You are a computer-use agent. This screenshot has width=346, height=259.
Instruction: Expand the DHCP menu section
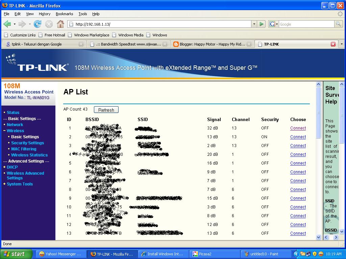click(x=12, y=167)
